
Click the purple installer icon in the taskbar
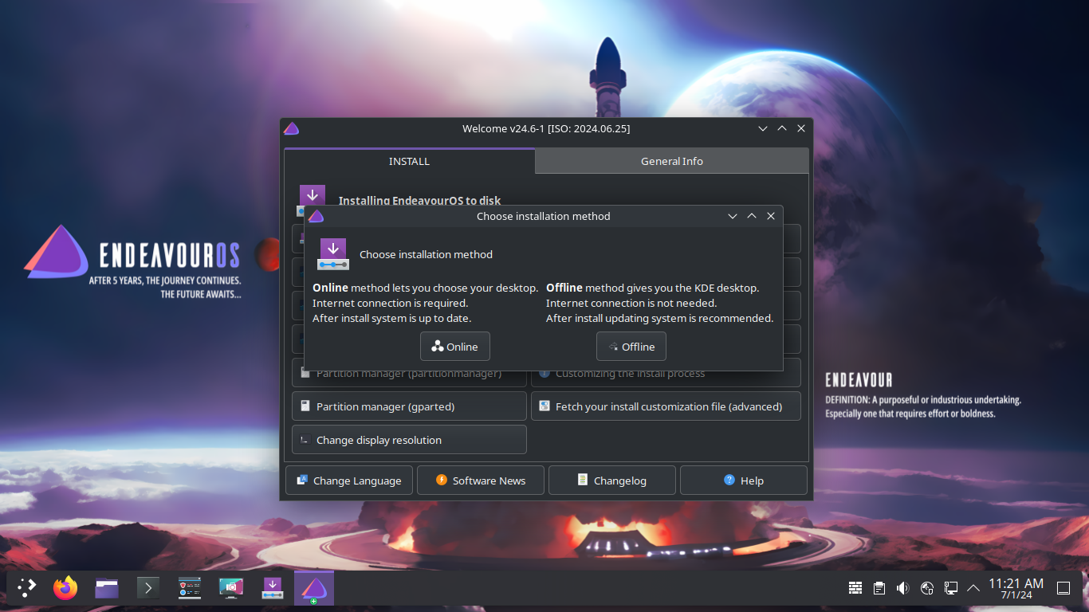click(273, 588)
